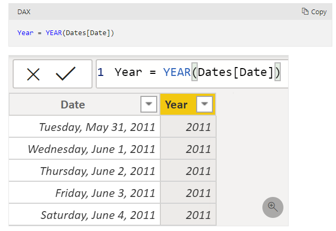The image size is (336, 231).
Task: Select the Tuesday, May 31, 2011 cell
Action: (85, 127)
